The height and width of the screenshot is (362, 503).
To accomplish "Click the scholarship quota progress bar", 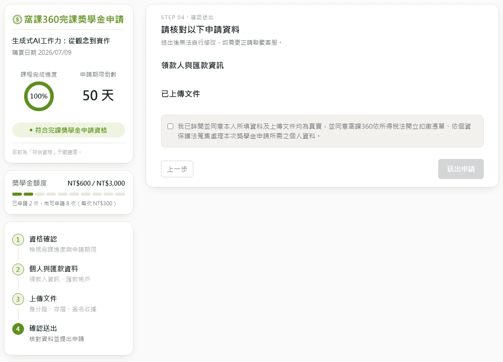I will point(69,194).
